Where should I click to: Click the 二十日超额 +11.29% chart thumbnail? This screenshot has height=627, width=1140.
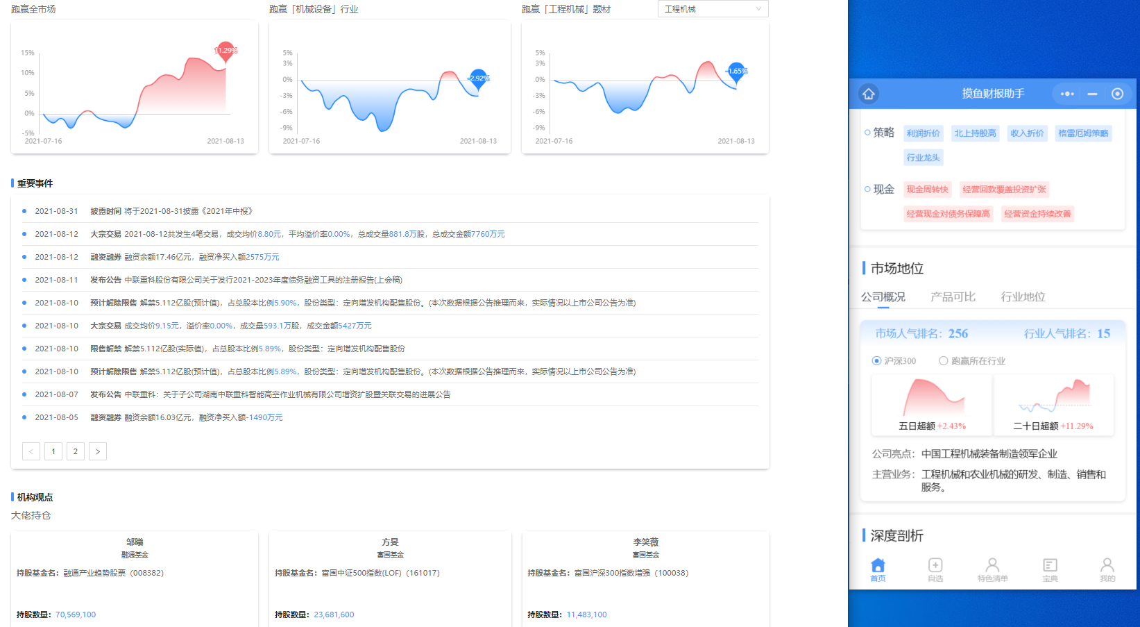(x=1053, y=405)
